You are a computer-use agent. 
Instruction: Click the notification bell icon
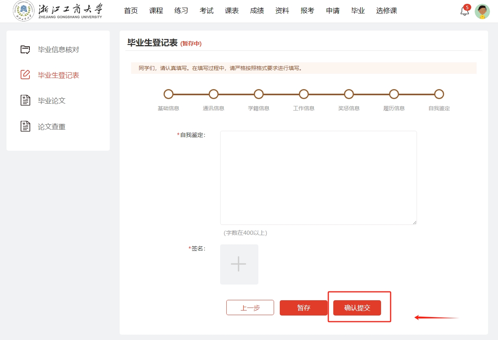[x=464, y=11]
